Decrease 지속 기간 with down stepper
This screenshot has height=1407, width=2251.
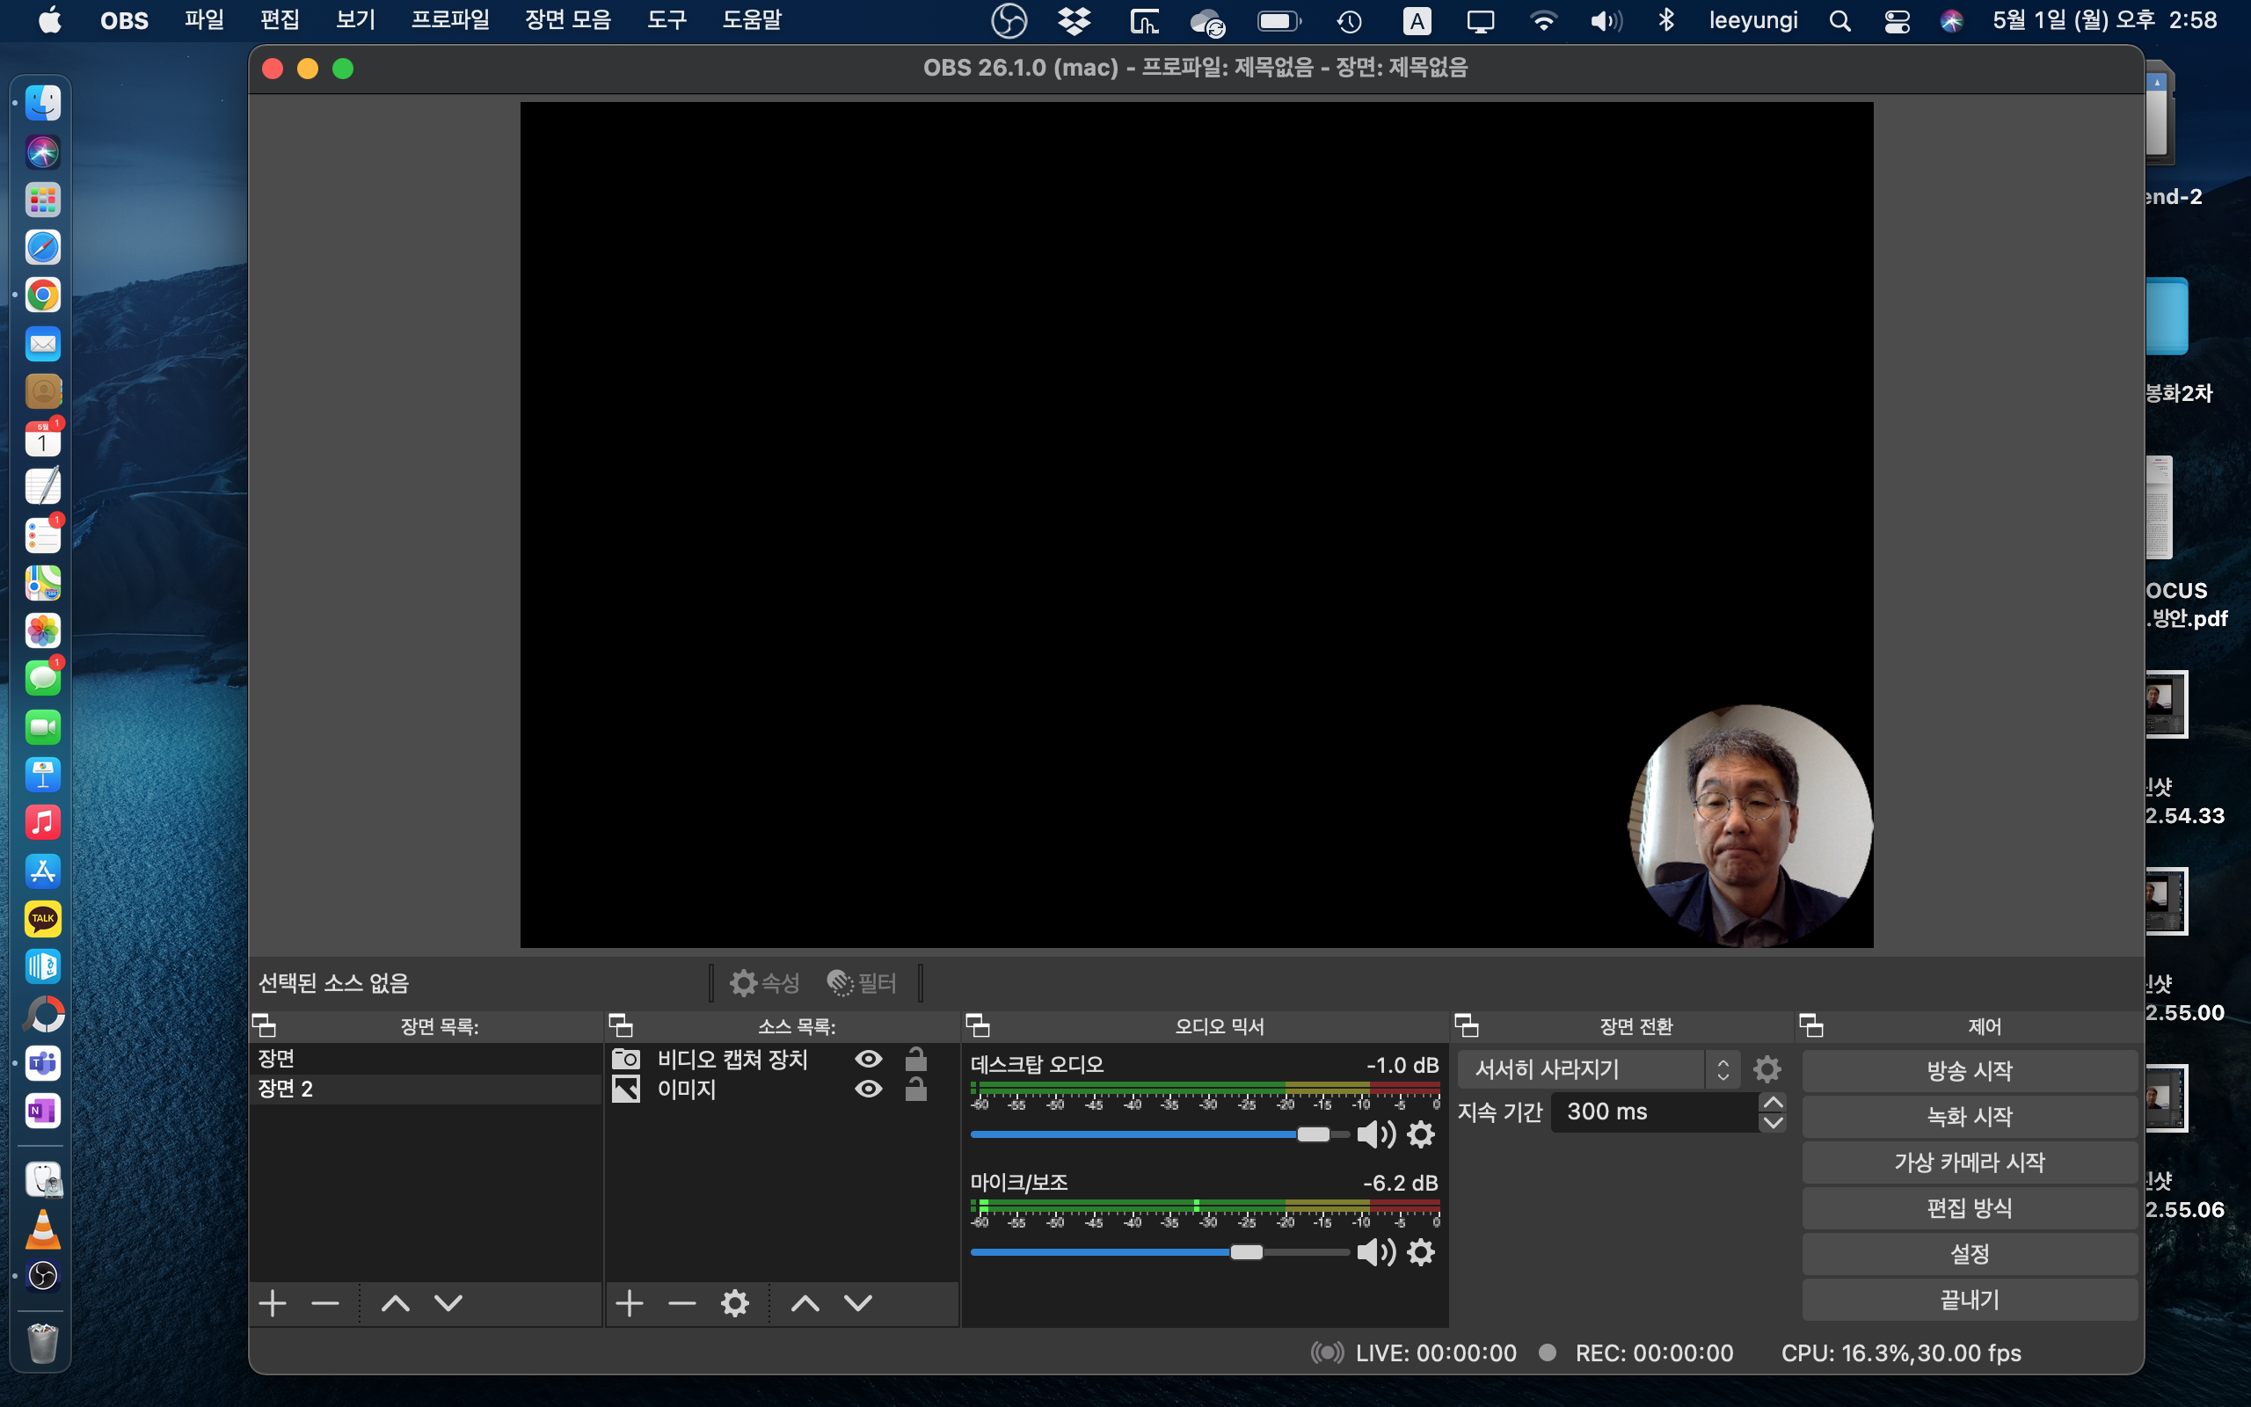[1773, 1122]
